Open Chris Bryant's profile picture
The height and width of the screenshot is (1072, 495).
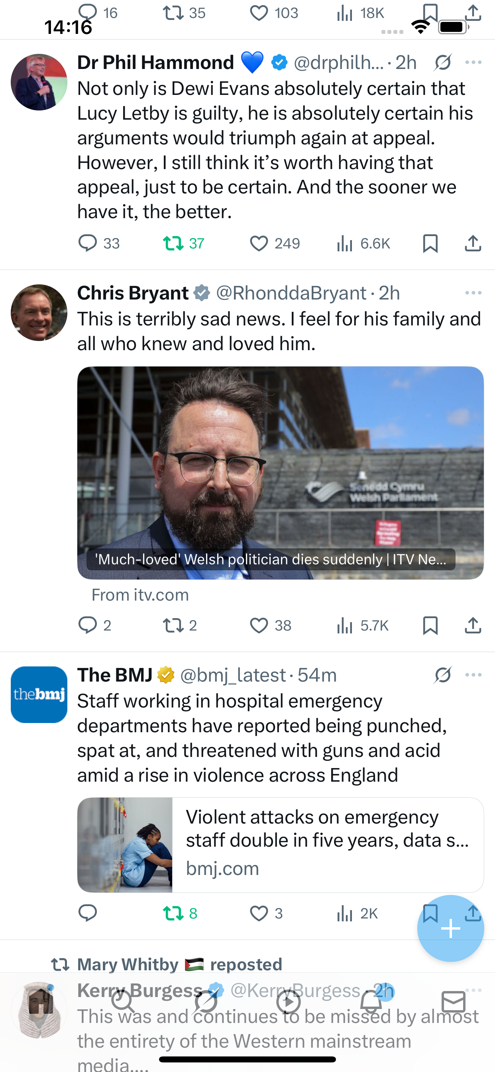click(39, 313)
